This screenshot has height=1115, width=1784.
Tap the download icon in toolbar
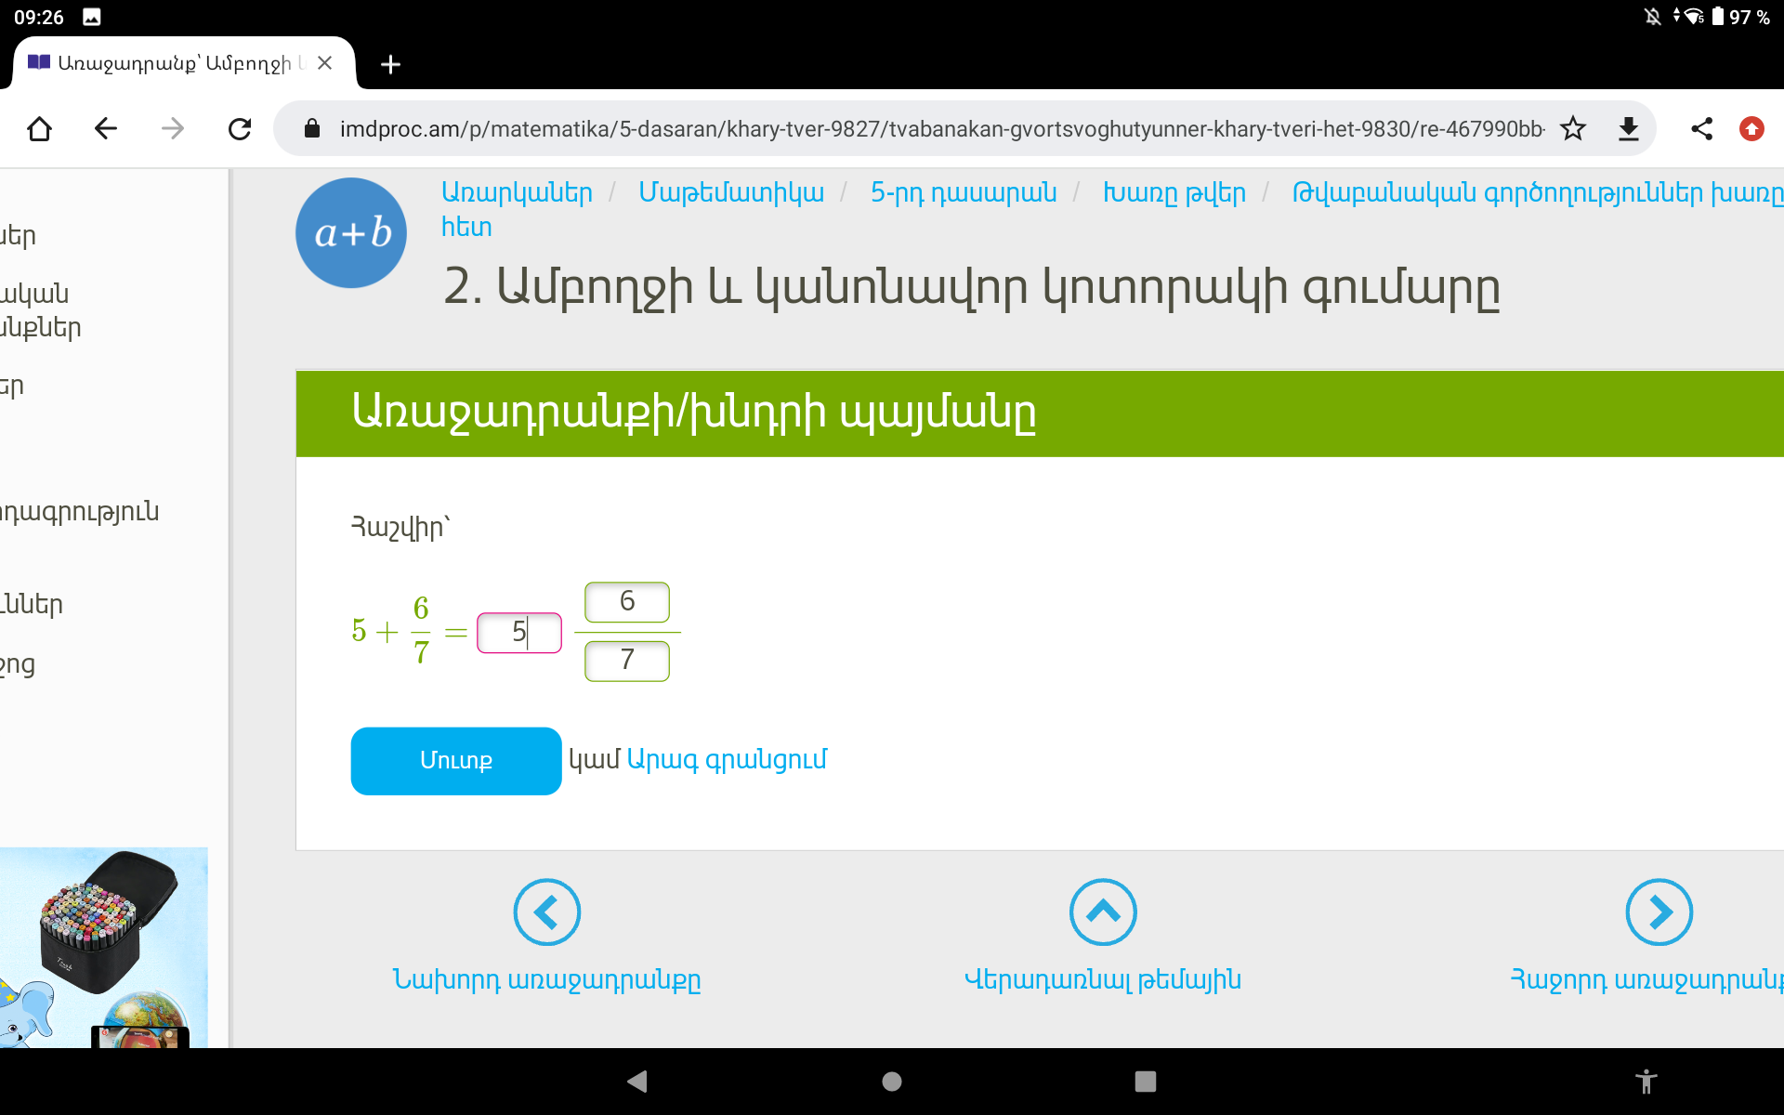(x=1628, y=128)
